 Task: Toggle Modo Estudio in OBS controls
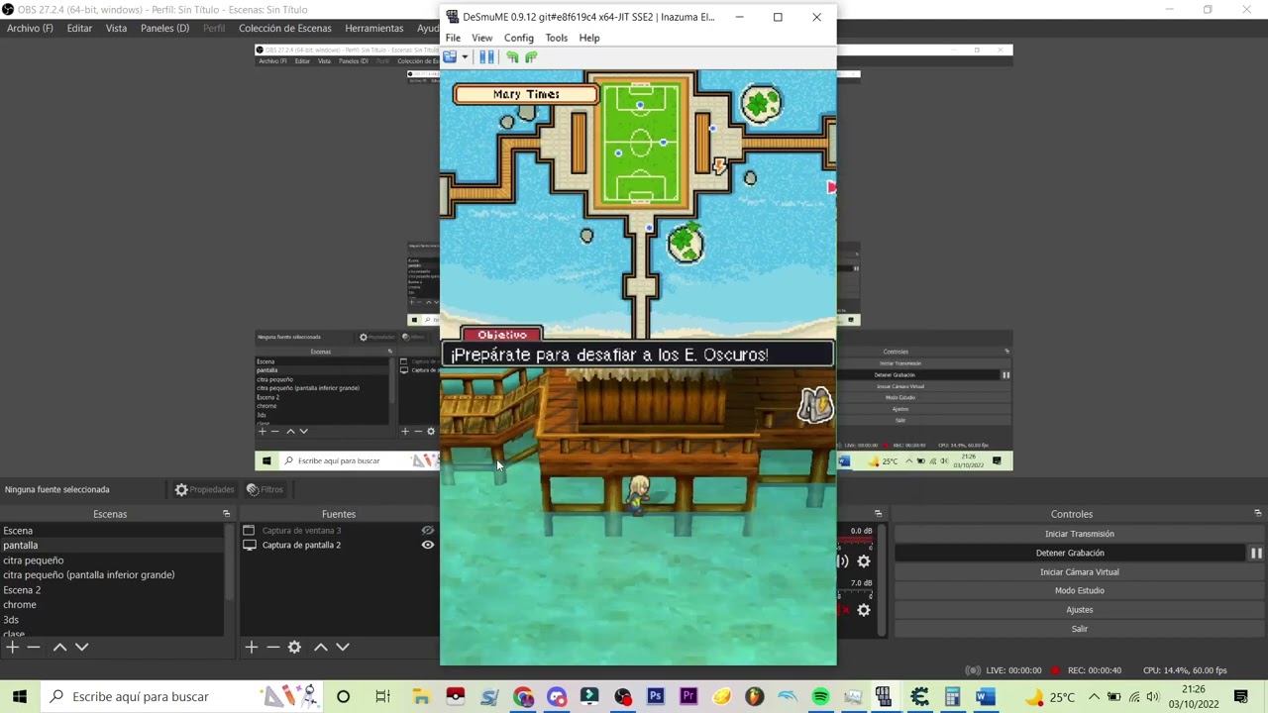pyautogui.click(x=1079, y=591)
